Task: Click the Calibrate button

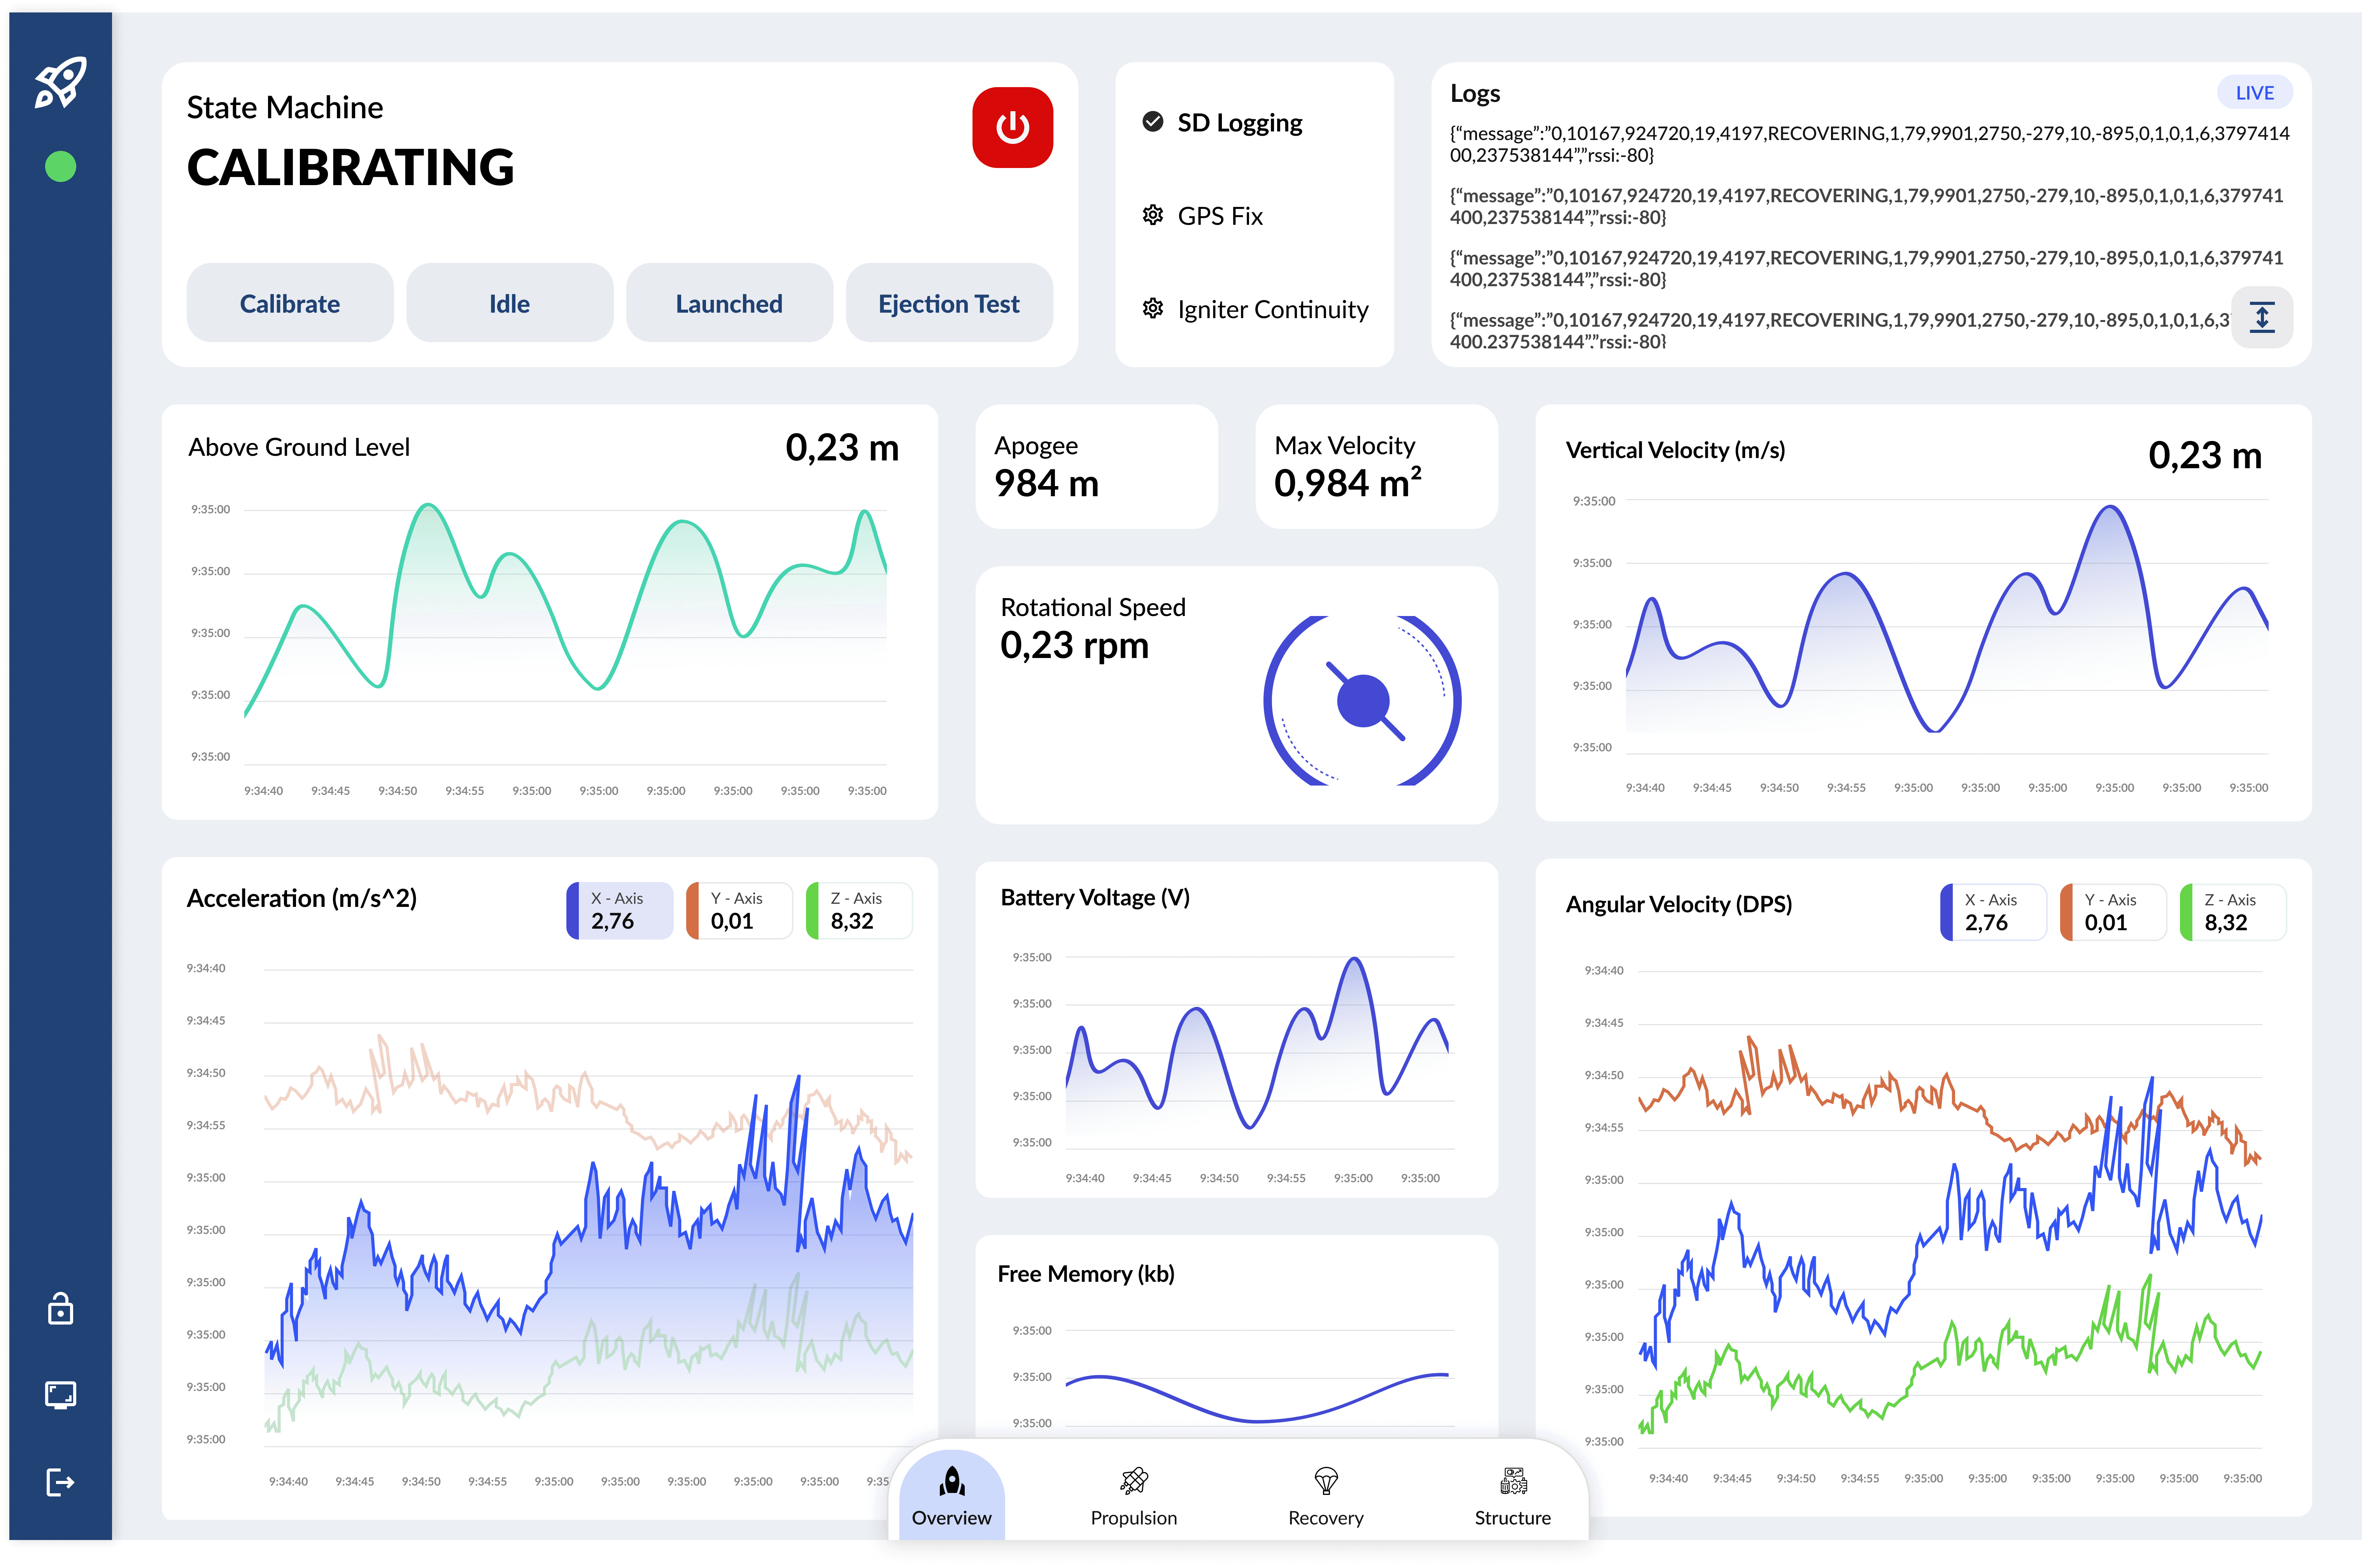Action: point(290,303)
